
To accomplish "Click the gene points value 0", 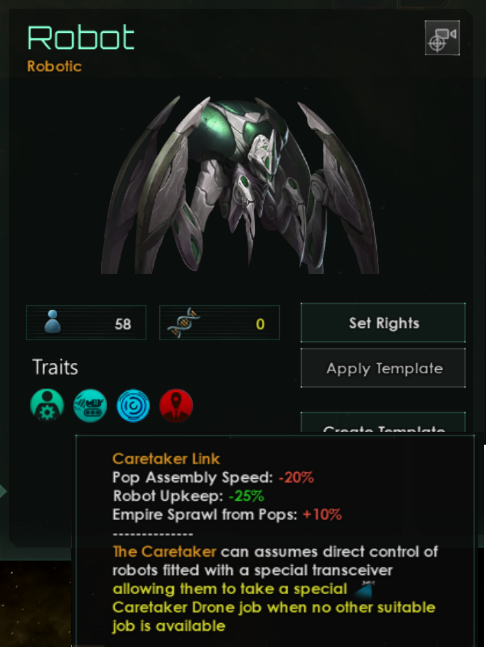I will [260, 324].
